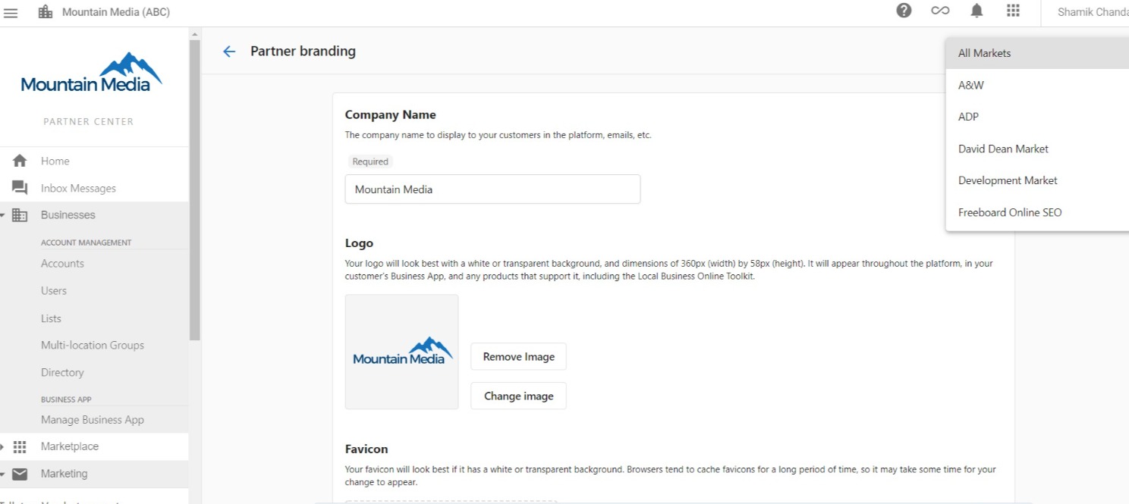Screen dimensions: 1129x504
Task: Open the Directory page
Action: [62, 373]
